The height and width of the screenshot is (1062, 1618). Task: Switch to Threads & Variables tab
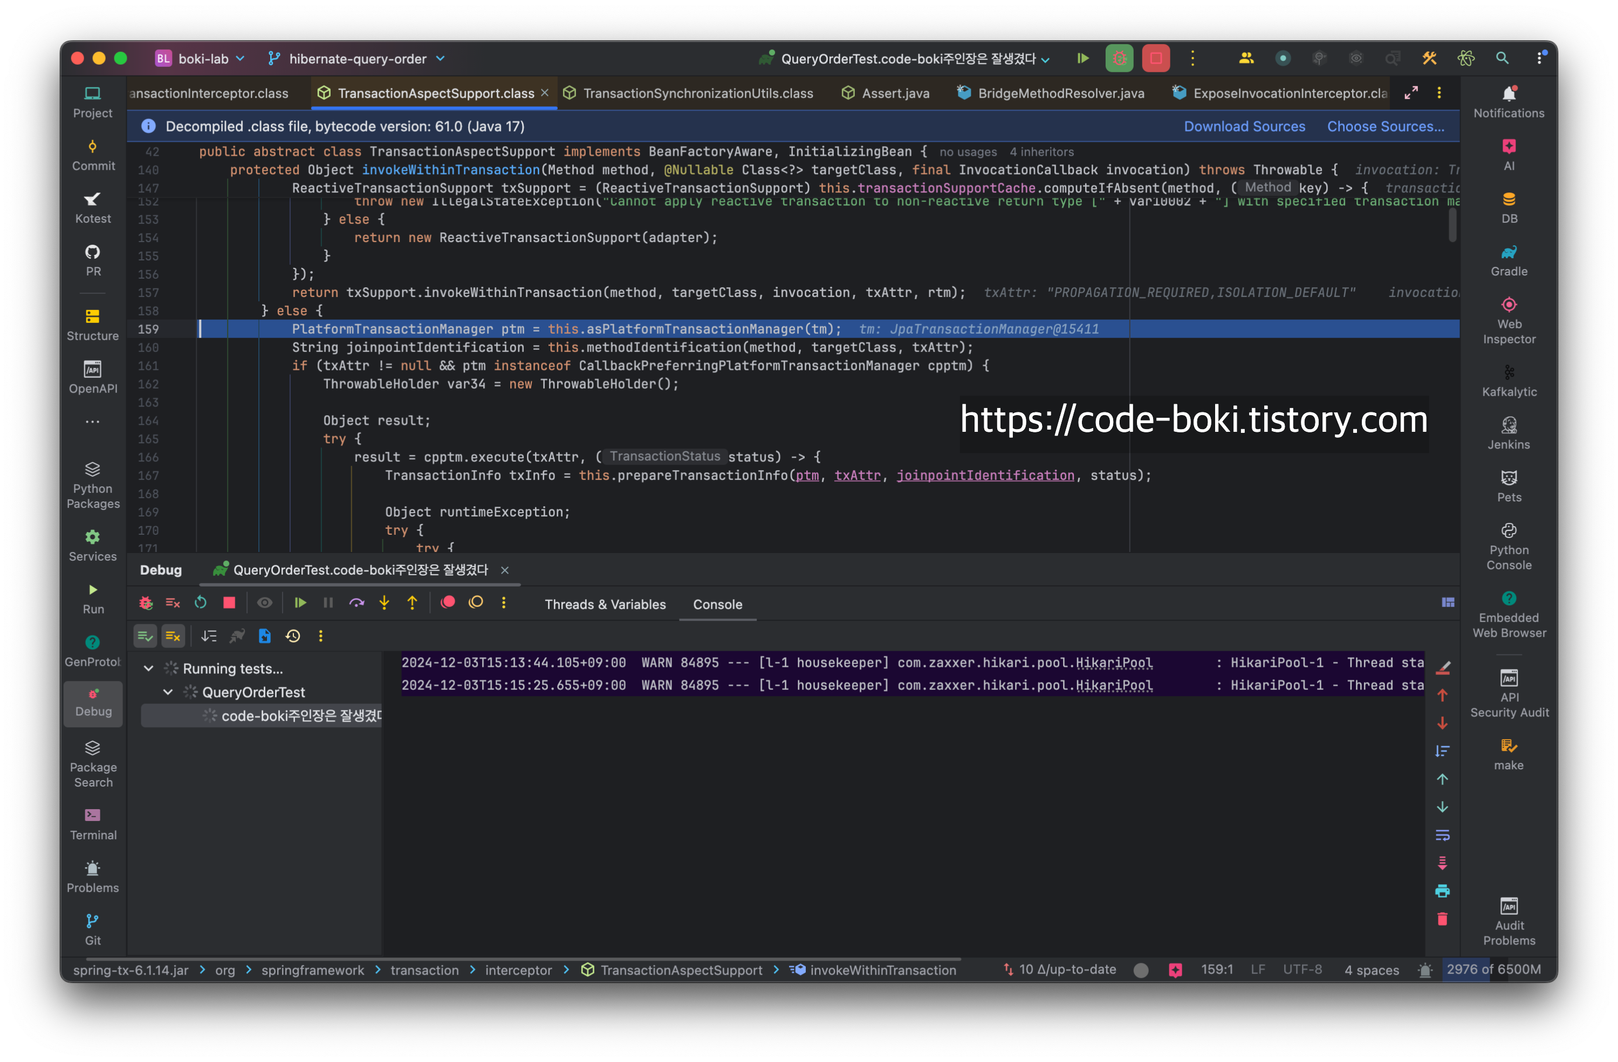coord(605,604)
